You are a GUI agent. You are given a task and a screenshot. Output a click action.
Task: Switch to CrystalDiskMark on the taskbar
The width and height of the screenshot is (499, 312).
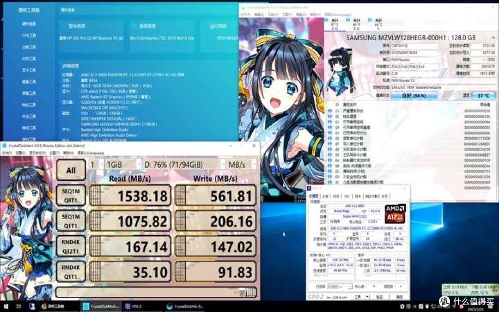click(101, 306)
